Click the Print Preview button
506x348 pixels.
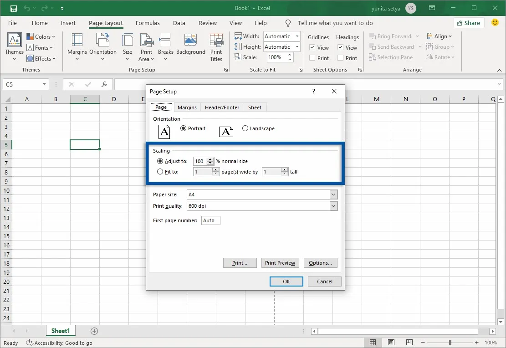[280, 263]
